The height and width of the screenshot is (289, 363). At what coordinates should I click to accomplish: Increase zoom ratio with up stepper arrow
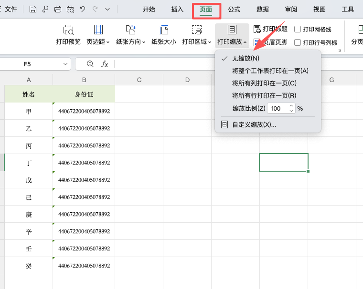tap(291, 106)
